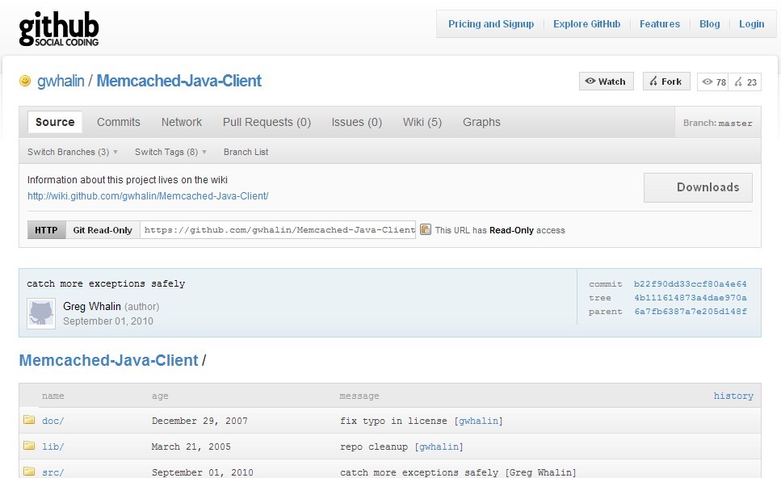Open the Downloads button
The width and height of the screenshot is (781, 478).
coord(698,187)
